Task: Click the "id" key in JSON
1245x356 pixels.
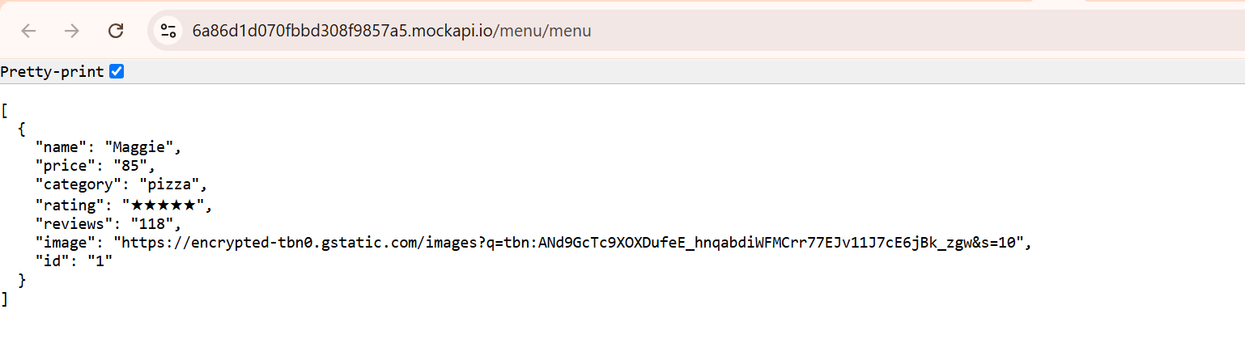Action: tap(52, 261)
